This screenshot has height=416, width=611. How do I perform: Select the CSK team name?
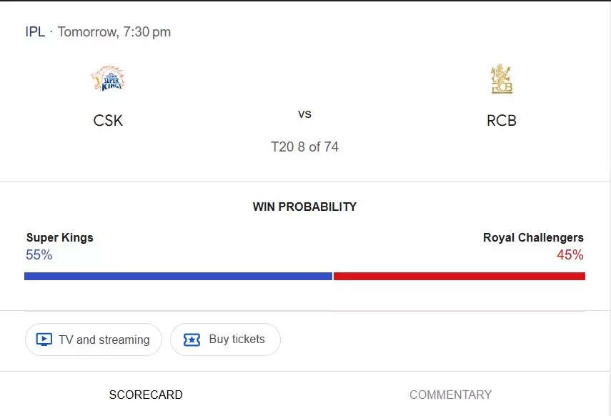pyautogui.click(x=108, y=120)
